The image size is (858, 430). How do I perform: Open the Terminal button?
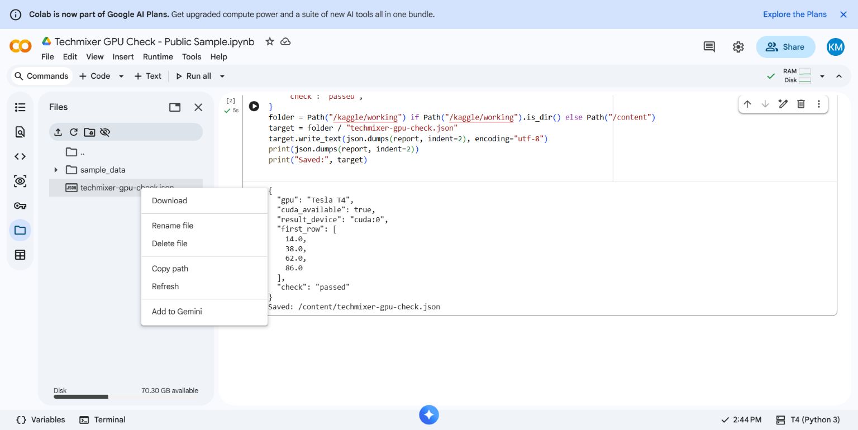[x=102, y=419]
